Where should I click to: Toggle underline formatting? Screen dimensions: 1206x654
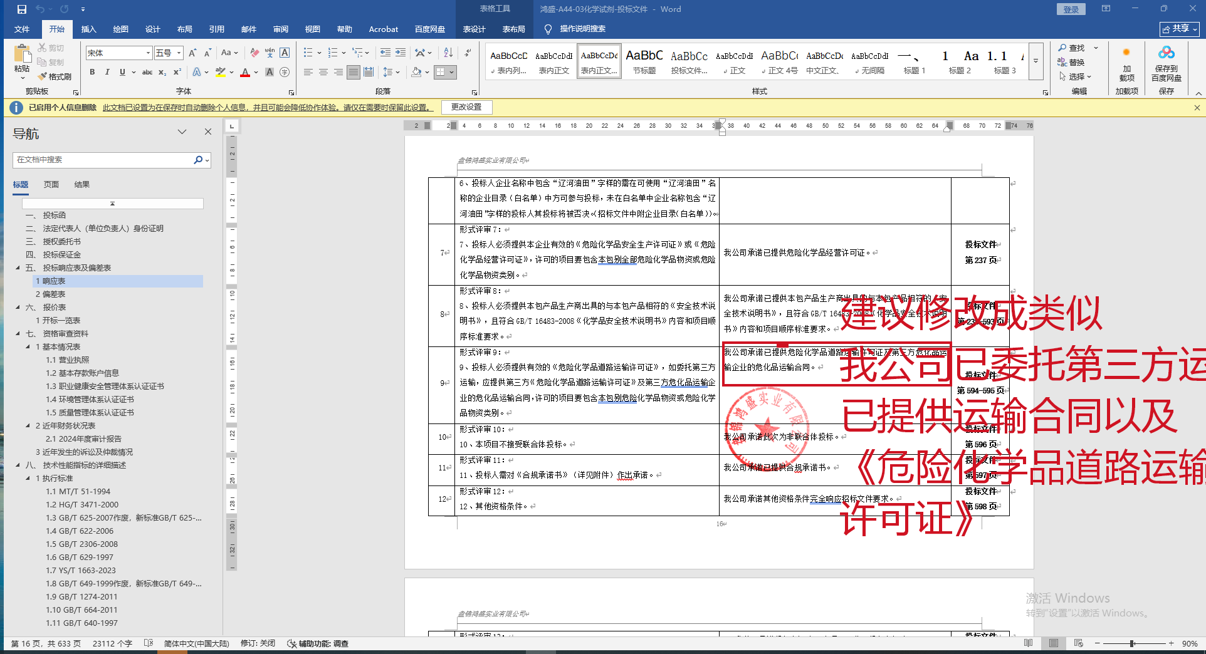click(x=122, y=72)
